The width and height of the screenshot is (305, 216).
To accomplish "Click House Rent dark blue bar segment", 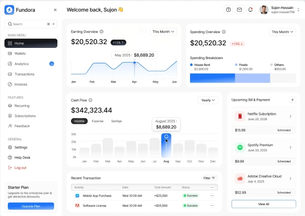I will tap(212, 78).
